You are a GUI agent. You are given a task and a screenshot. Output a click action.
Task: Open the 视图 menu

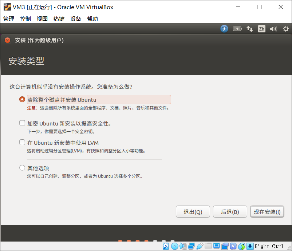42,19
